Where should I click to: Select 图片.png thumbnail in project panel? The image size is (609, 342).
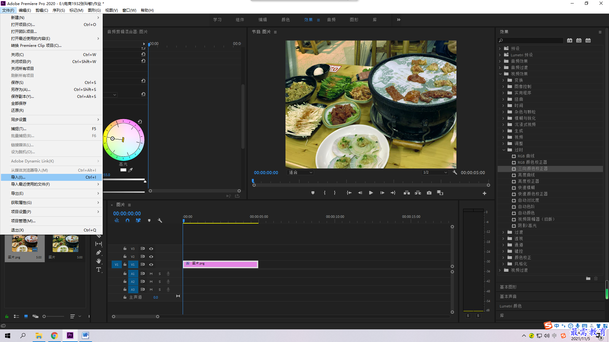pyautogui.click(x=25, y=243)
